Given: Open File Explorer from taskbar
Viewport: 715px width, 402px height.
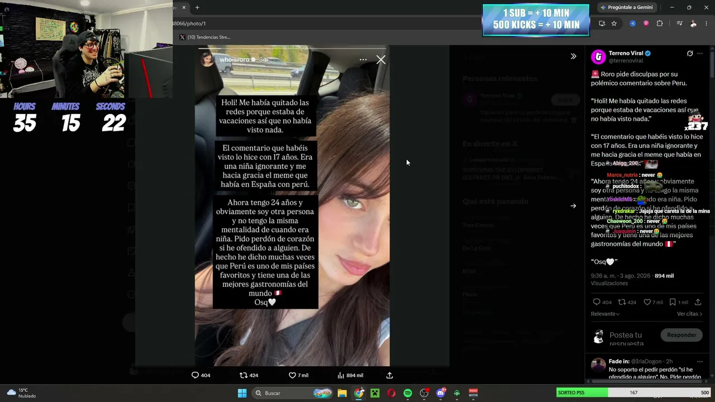Looking at the screenshot, I should [342, 393].
